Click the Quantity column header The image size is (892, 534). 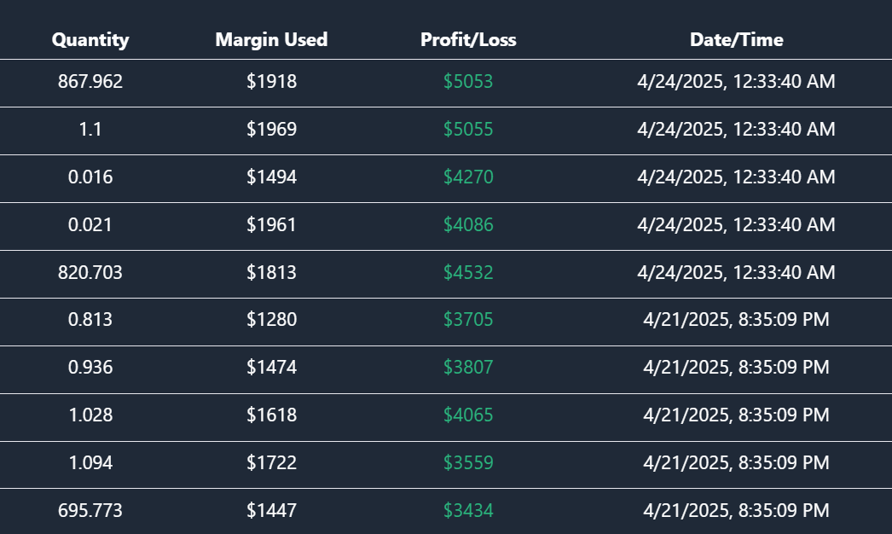90,39
